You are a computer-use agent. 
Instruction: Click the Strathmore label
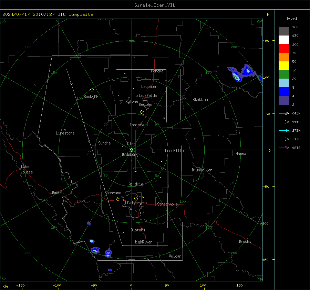pyautogui.click(x=167, y=204)
